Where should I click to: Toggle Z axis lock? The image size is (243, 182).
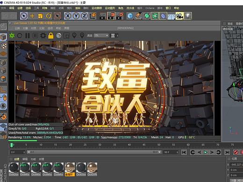coord(84,16)
